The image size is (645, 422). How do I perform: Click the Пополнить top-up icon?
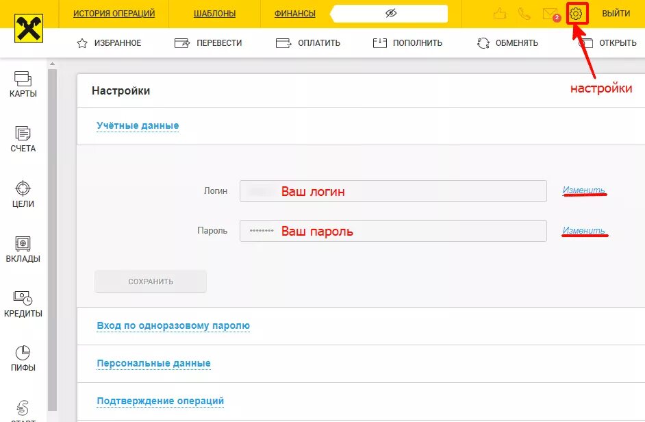point(380,43)
